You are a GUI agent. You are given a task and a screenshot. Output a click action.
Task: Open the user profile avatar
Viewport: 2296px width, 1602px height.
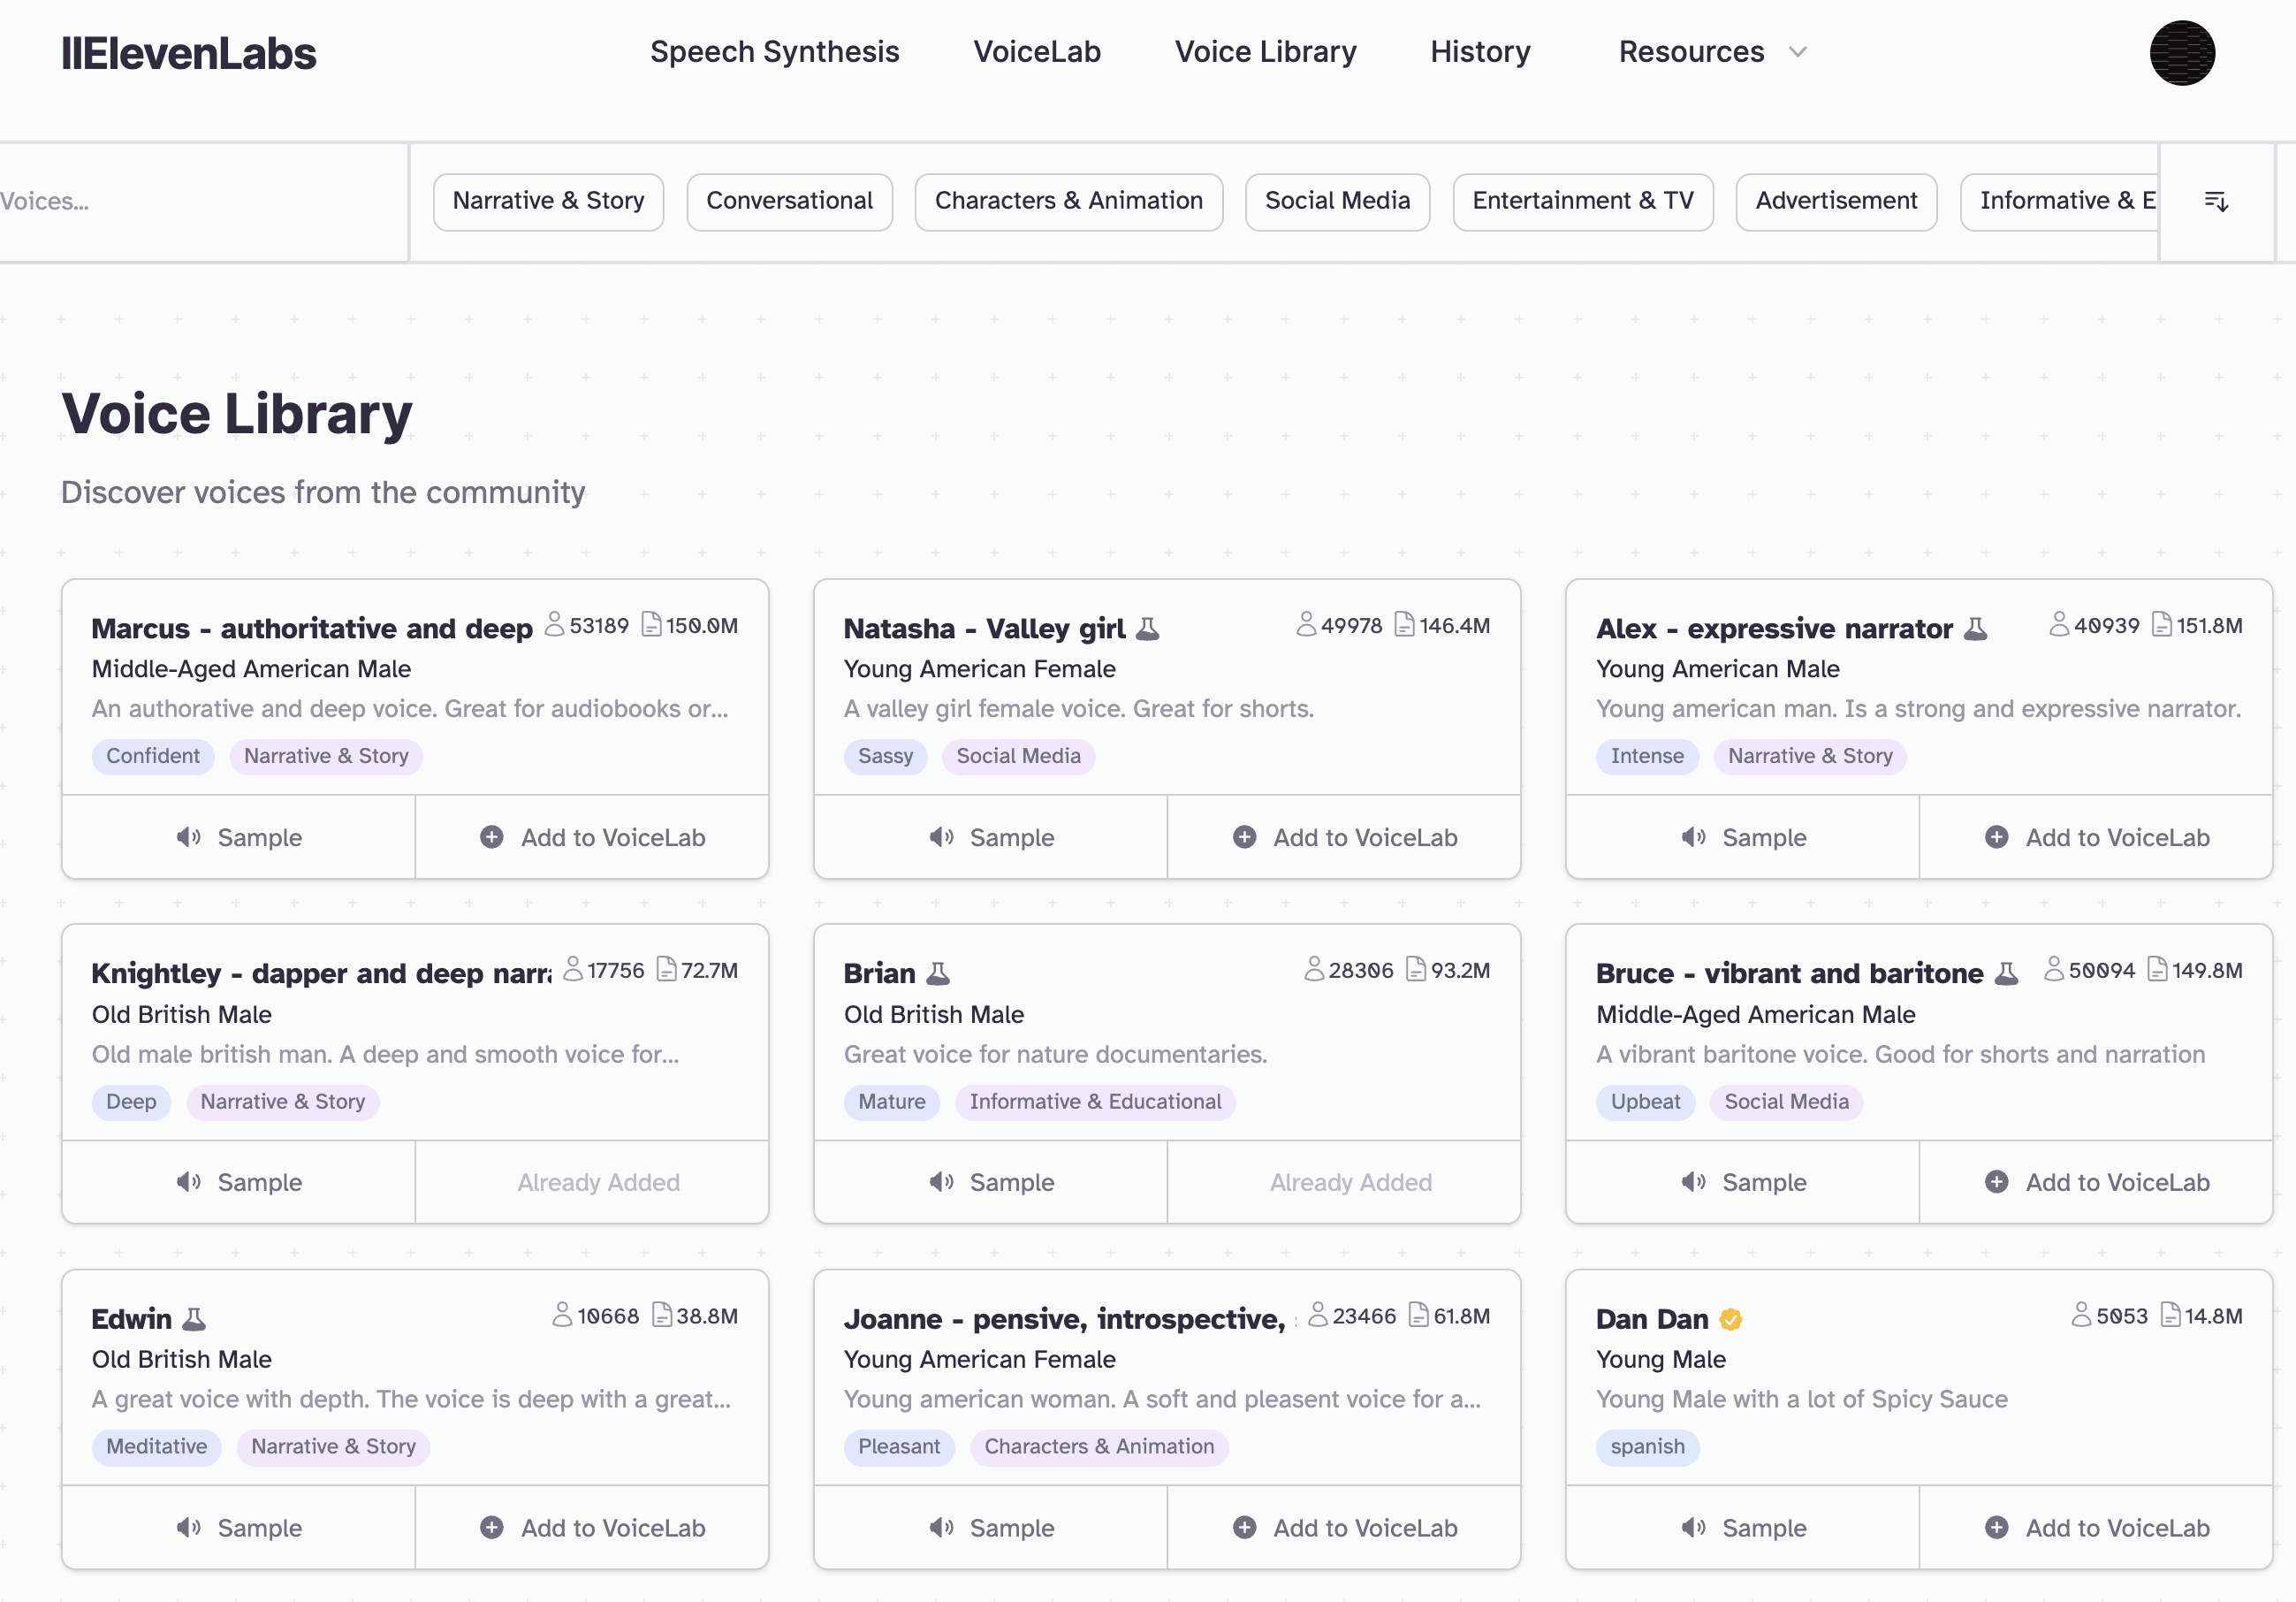[x=2182, y=52]
